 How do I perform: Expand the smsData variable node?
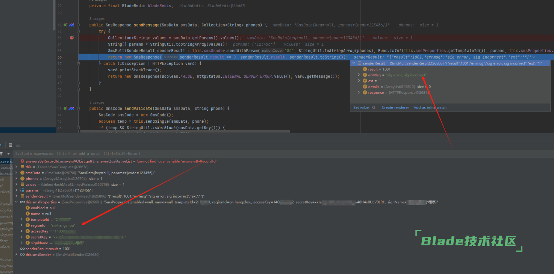point(17,173)
